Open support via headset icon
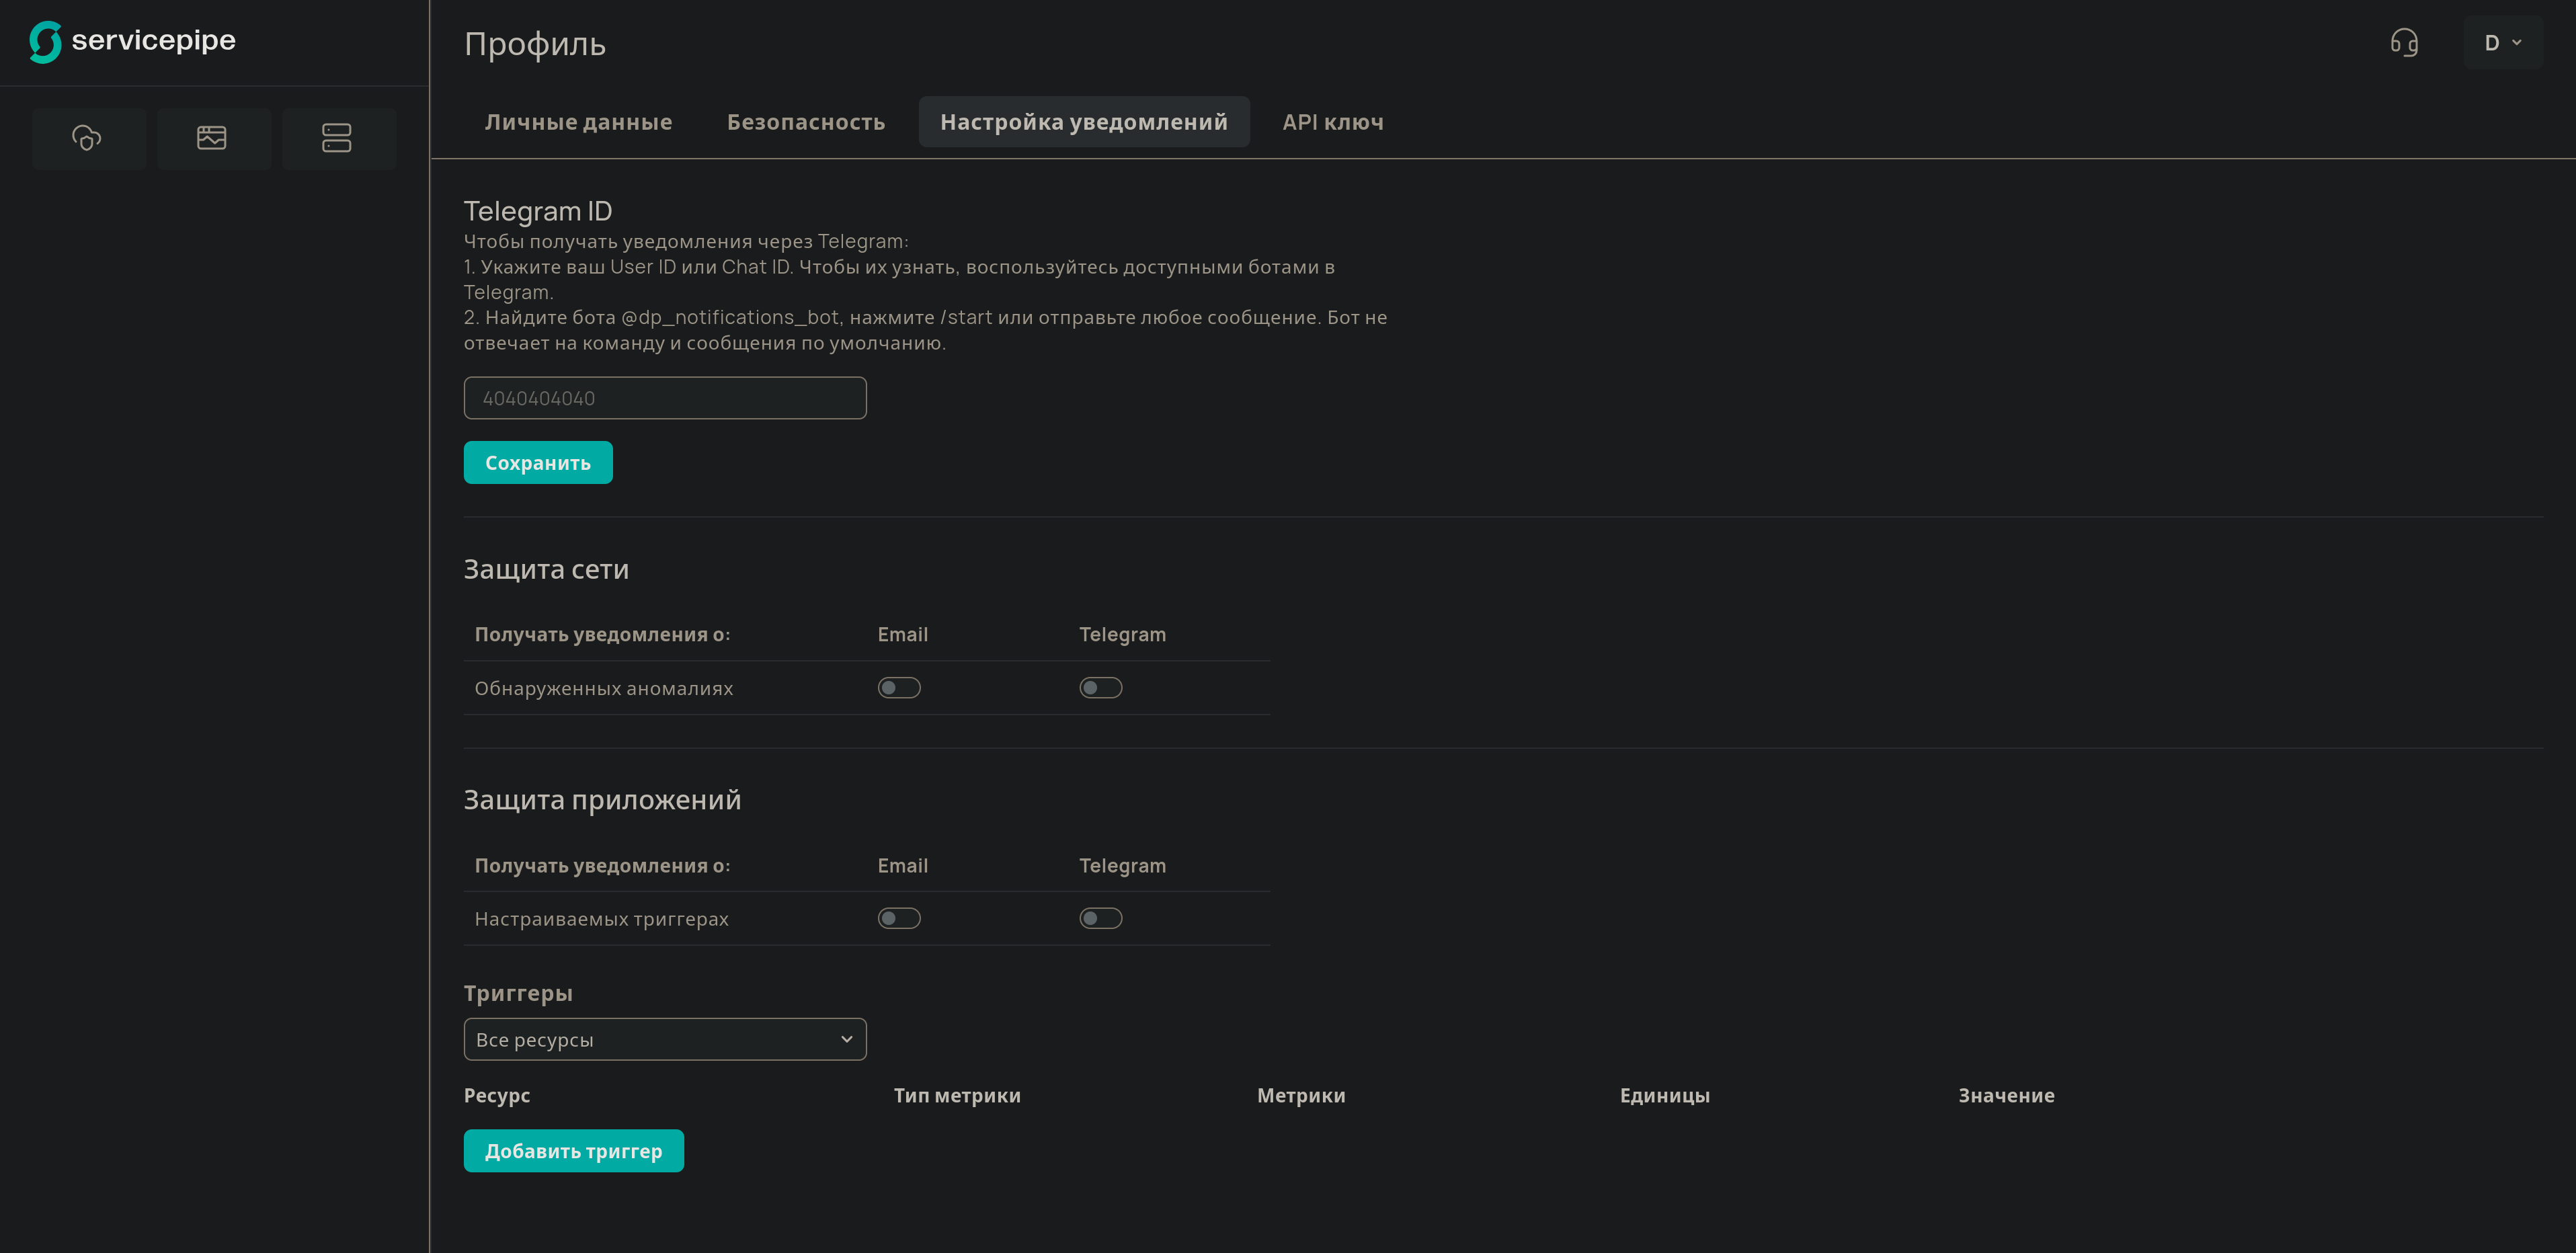This screenshot has height=1253, width=2576. point(2404,42)
